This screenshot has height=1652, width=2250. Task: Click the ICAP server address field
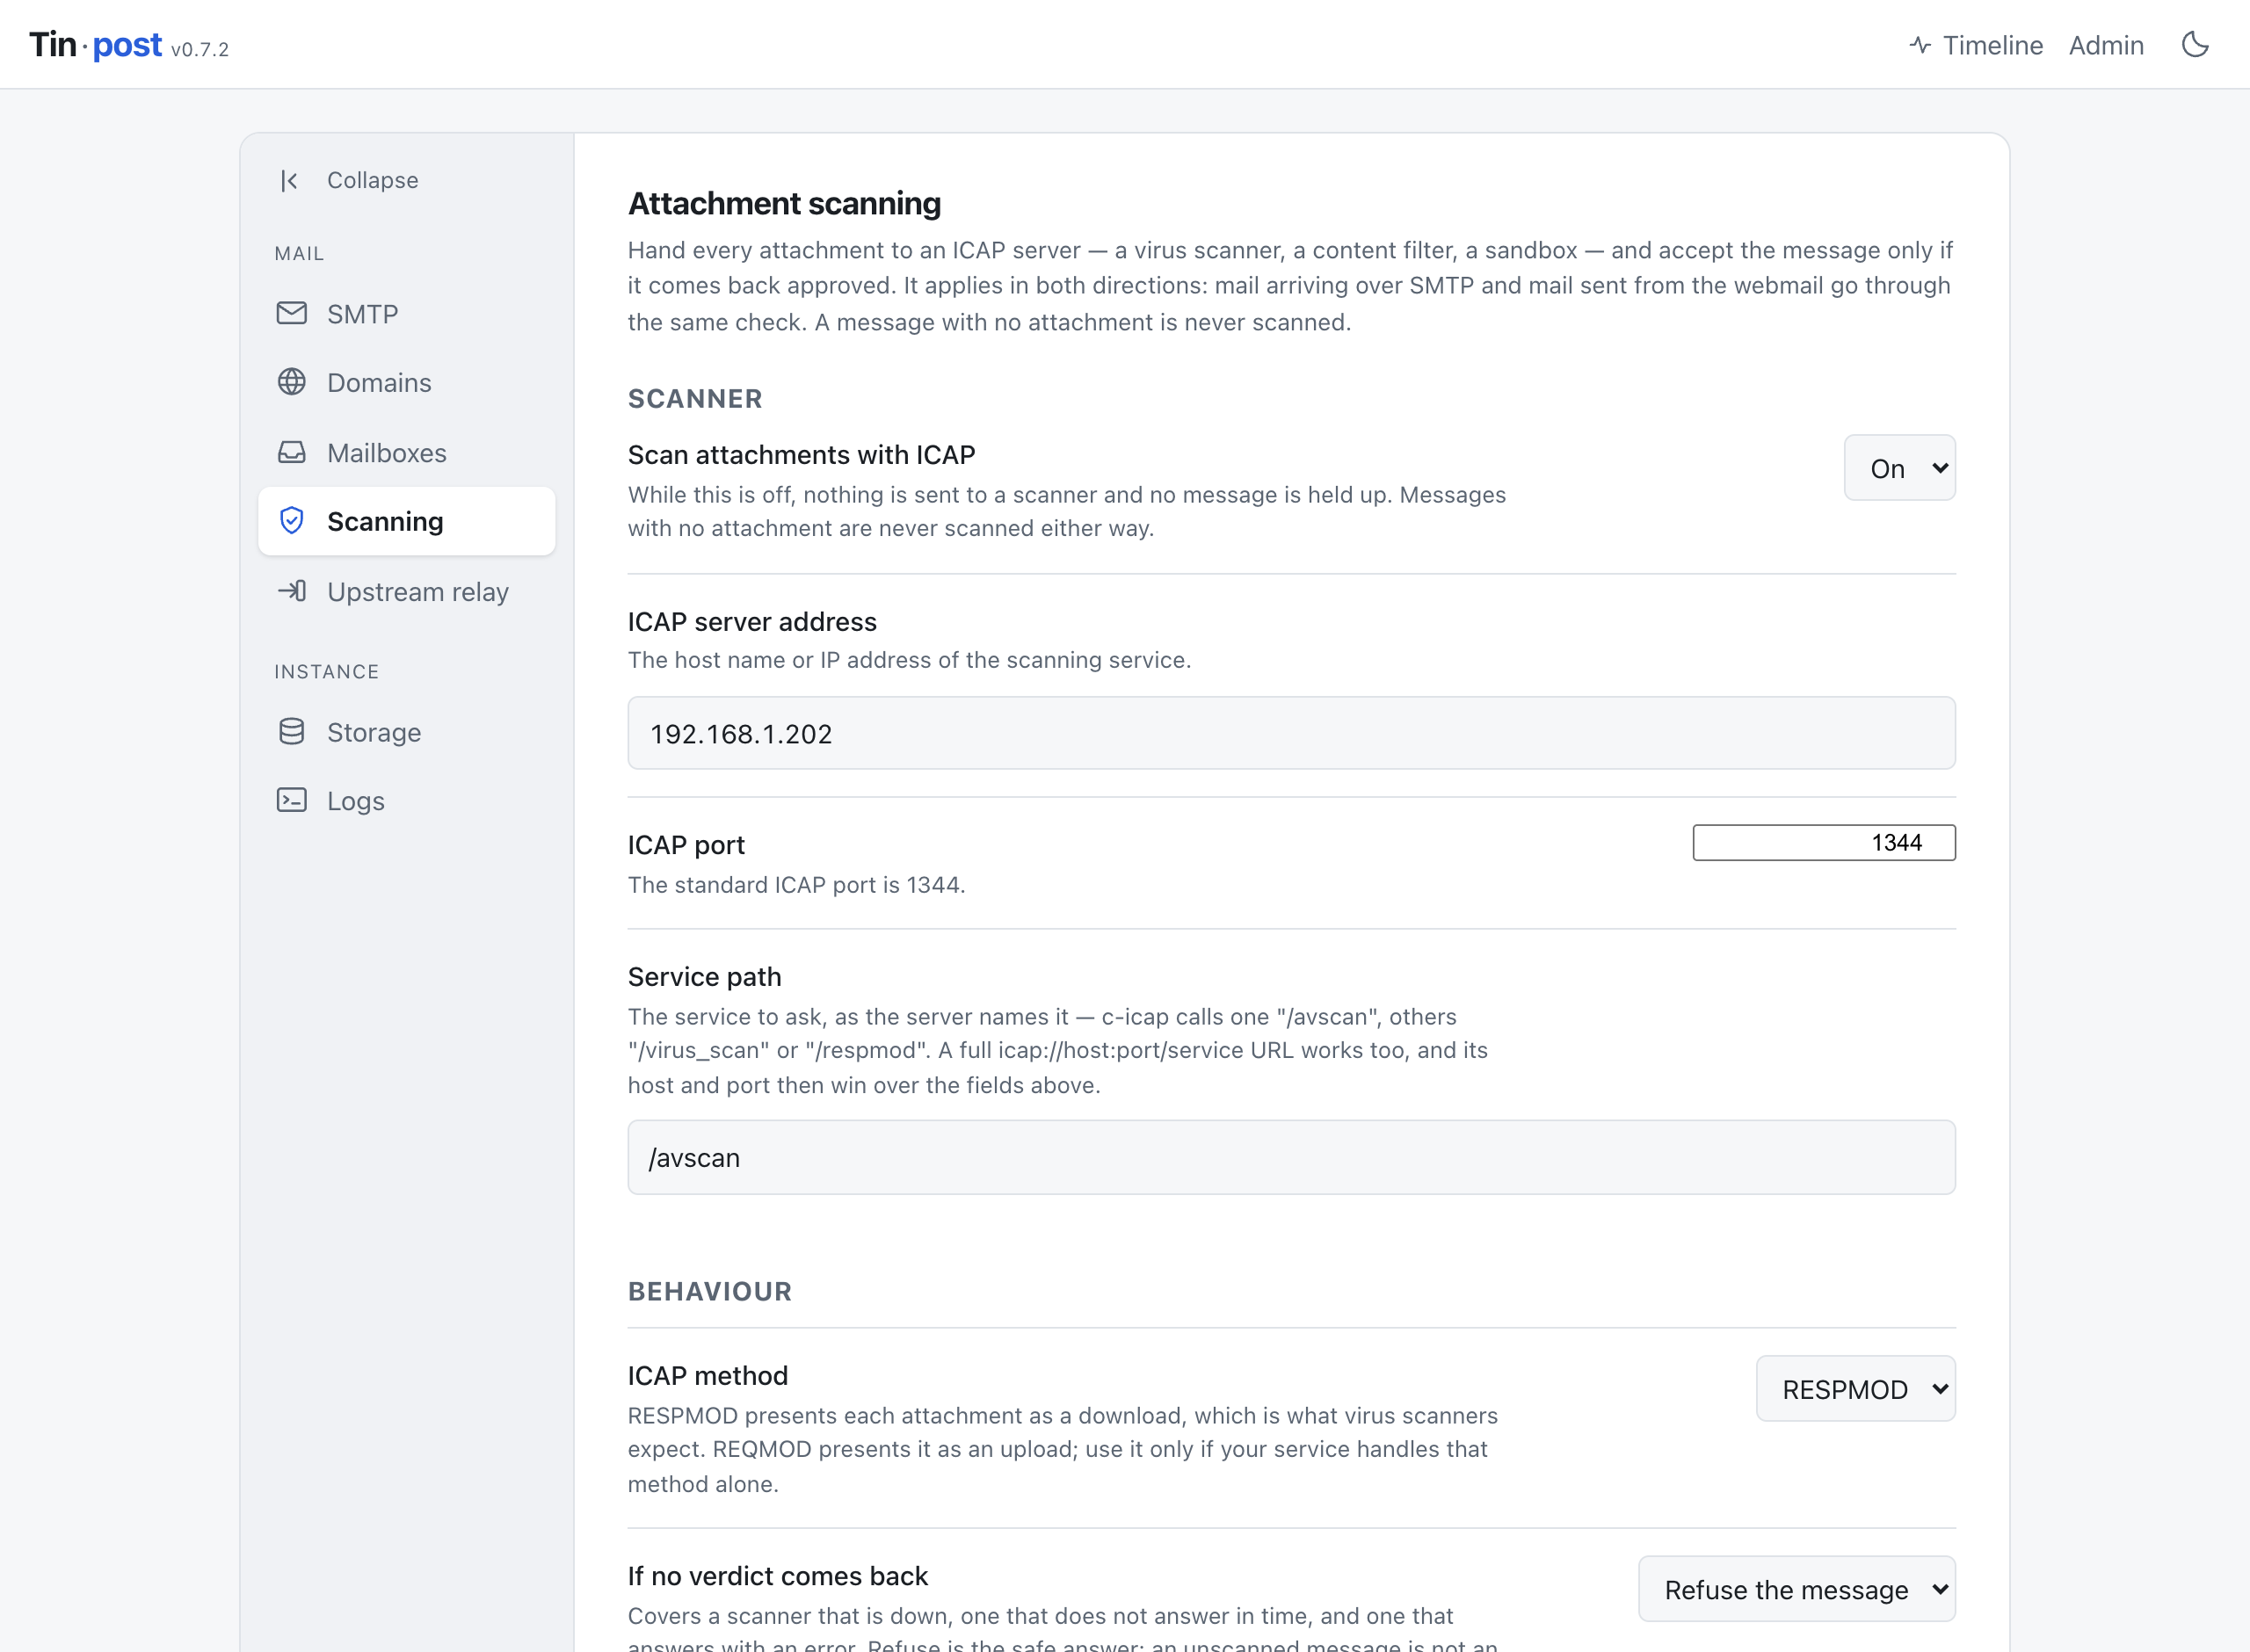coord(1291,733)
